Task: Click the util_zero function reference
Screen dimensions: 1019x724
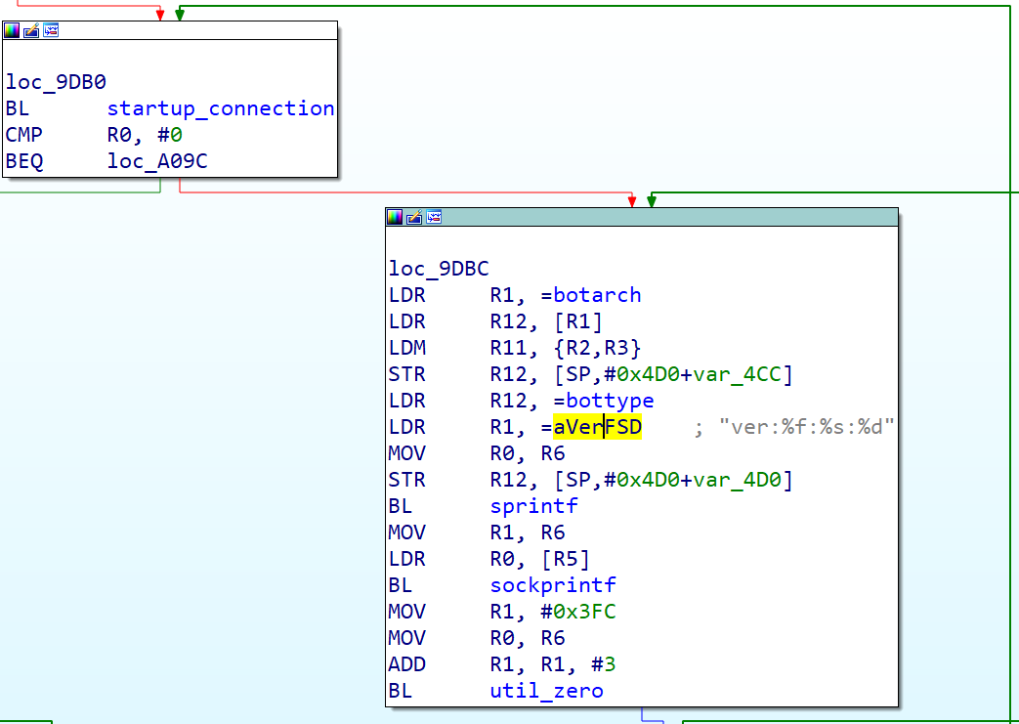Action: click(546, 691)
